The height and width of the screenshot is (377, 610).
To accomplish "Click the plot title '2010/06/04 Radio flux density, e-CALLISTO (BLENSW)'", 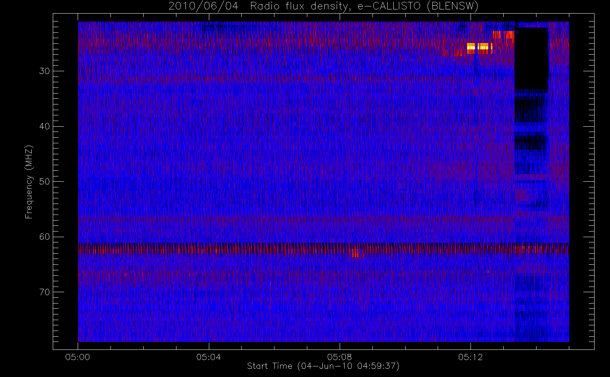I will [323, 6].
